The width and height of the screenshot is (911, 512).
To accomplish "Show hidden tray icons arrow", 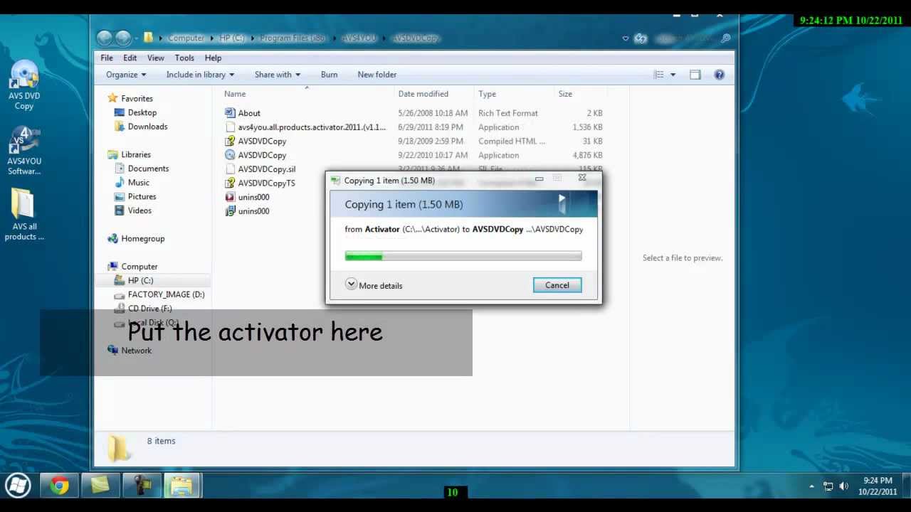I will point(811,486).
